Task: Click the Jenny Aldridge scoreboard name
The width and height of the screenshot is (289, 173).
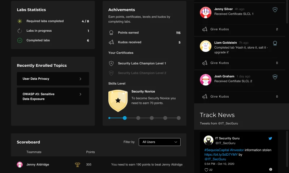Action: [38, 165]
